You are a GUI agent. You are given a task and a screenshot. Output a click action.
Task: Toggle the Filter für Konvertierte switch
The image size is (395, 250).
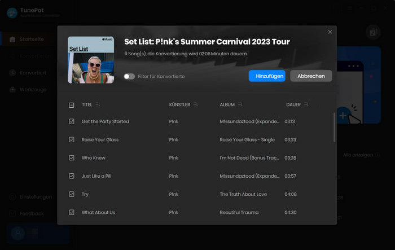point(129,76)
